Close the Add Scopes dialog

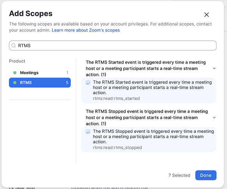click(207, 15)
